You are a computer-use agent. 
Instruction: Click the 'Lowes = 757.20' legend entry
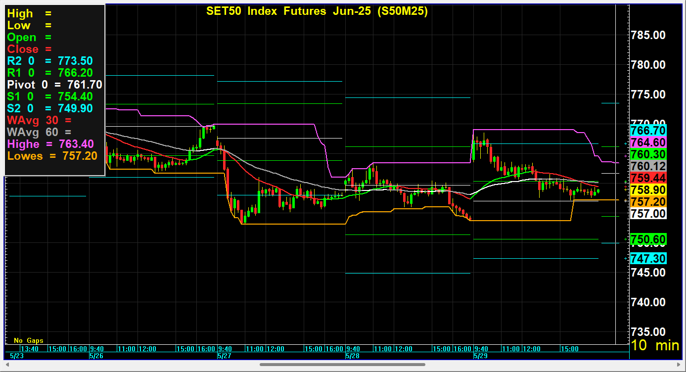[52, 156]
